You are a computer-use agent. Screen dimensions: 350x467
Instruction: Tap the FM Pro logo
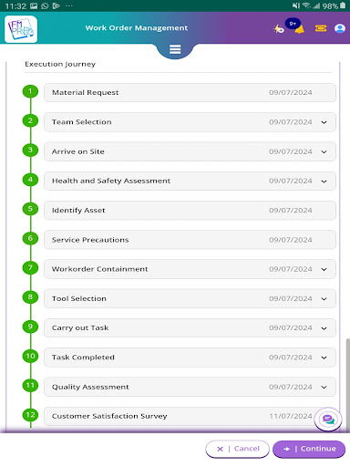click(x=21, y=29)
